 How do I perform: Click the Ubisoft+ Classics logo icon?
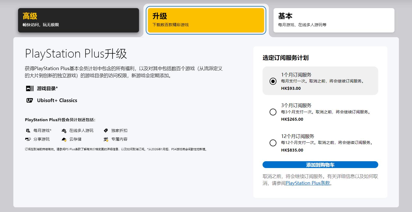click(x=30, y=100)
